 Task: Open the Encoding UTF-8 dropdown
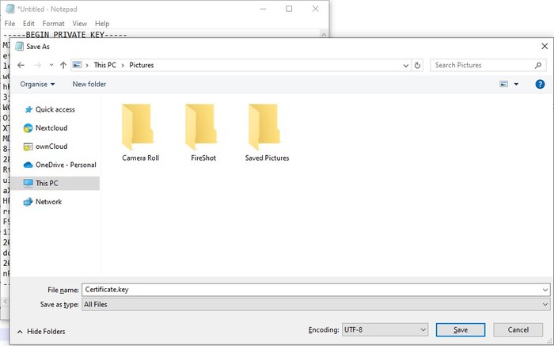(385, 330)
